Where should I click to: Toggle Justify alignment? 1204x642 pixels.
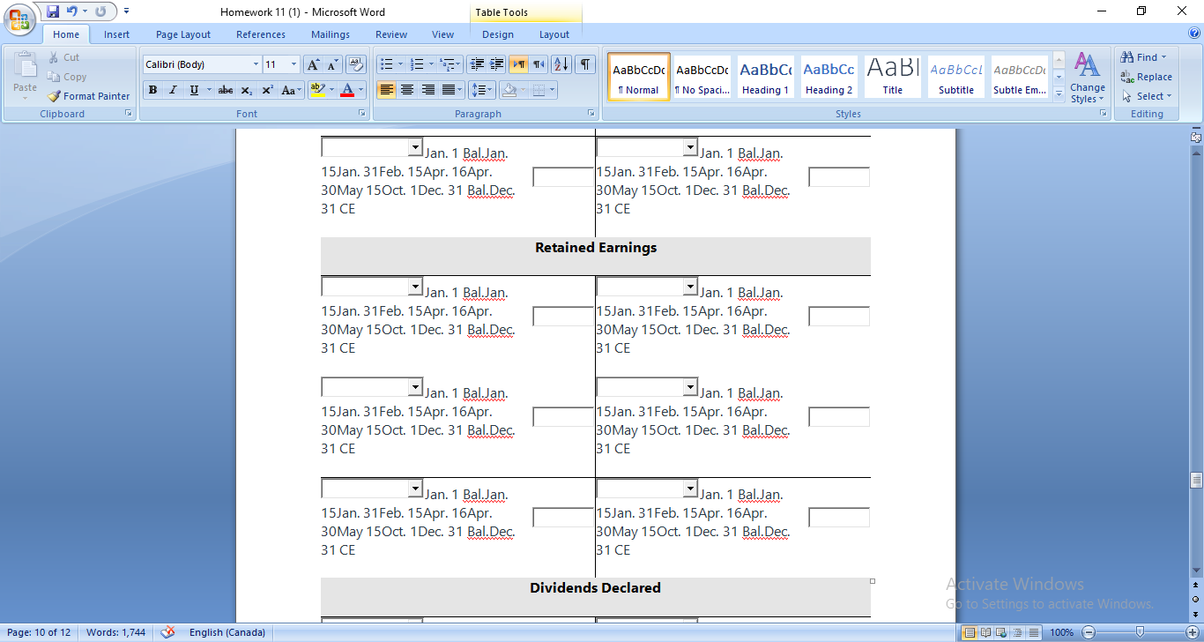click(449, 90)
